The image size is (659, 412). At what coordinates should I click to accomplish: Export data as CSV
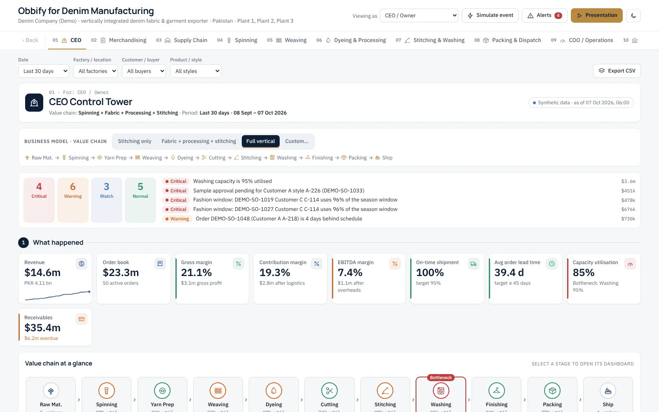pos(617,71)
